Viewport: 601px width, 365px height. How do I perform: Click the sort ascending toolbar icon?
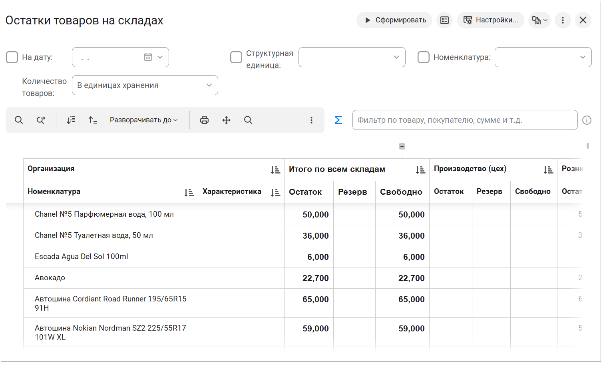coord(92,120)
